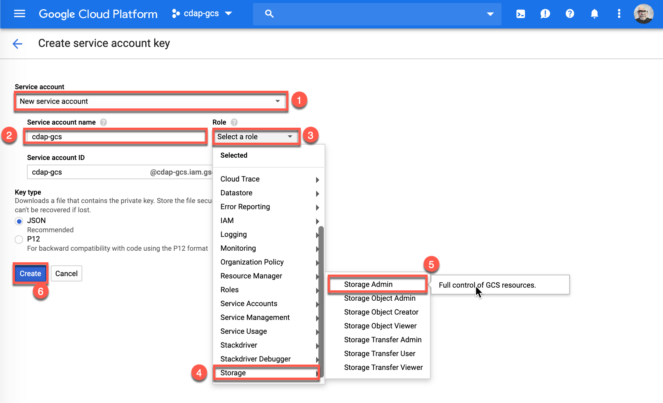The height and width of the screenshot is (403, 663).
Task: Expand Logging roles submenu
Action: tap(266, 235)
